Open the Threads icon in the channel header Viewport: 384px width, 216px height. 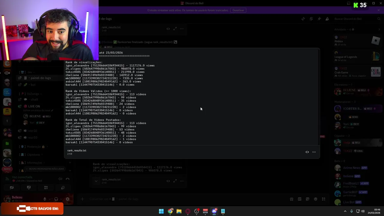(303, 19)
